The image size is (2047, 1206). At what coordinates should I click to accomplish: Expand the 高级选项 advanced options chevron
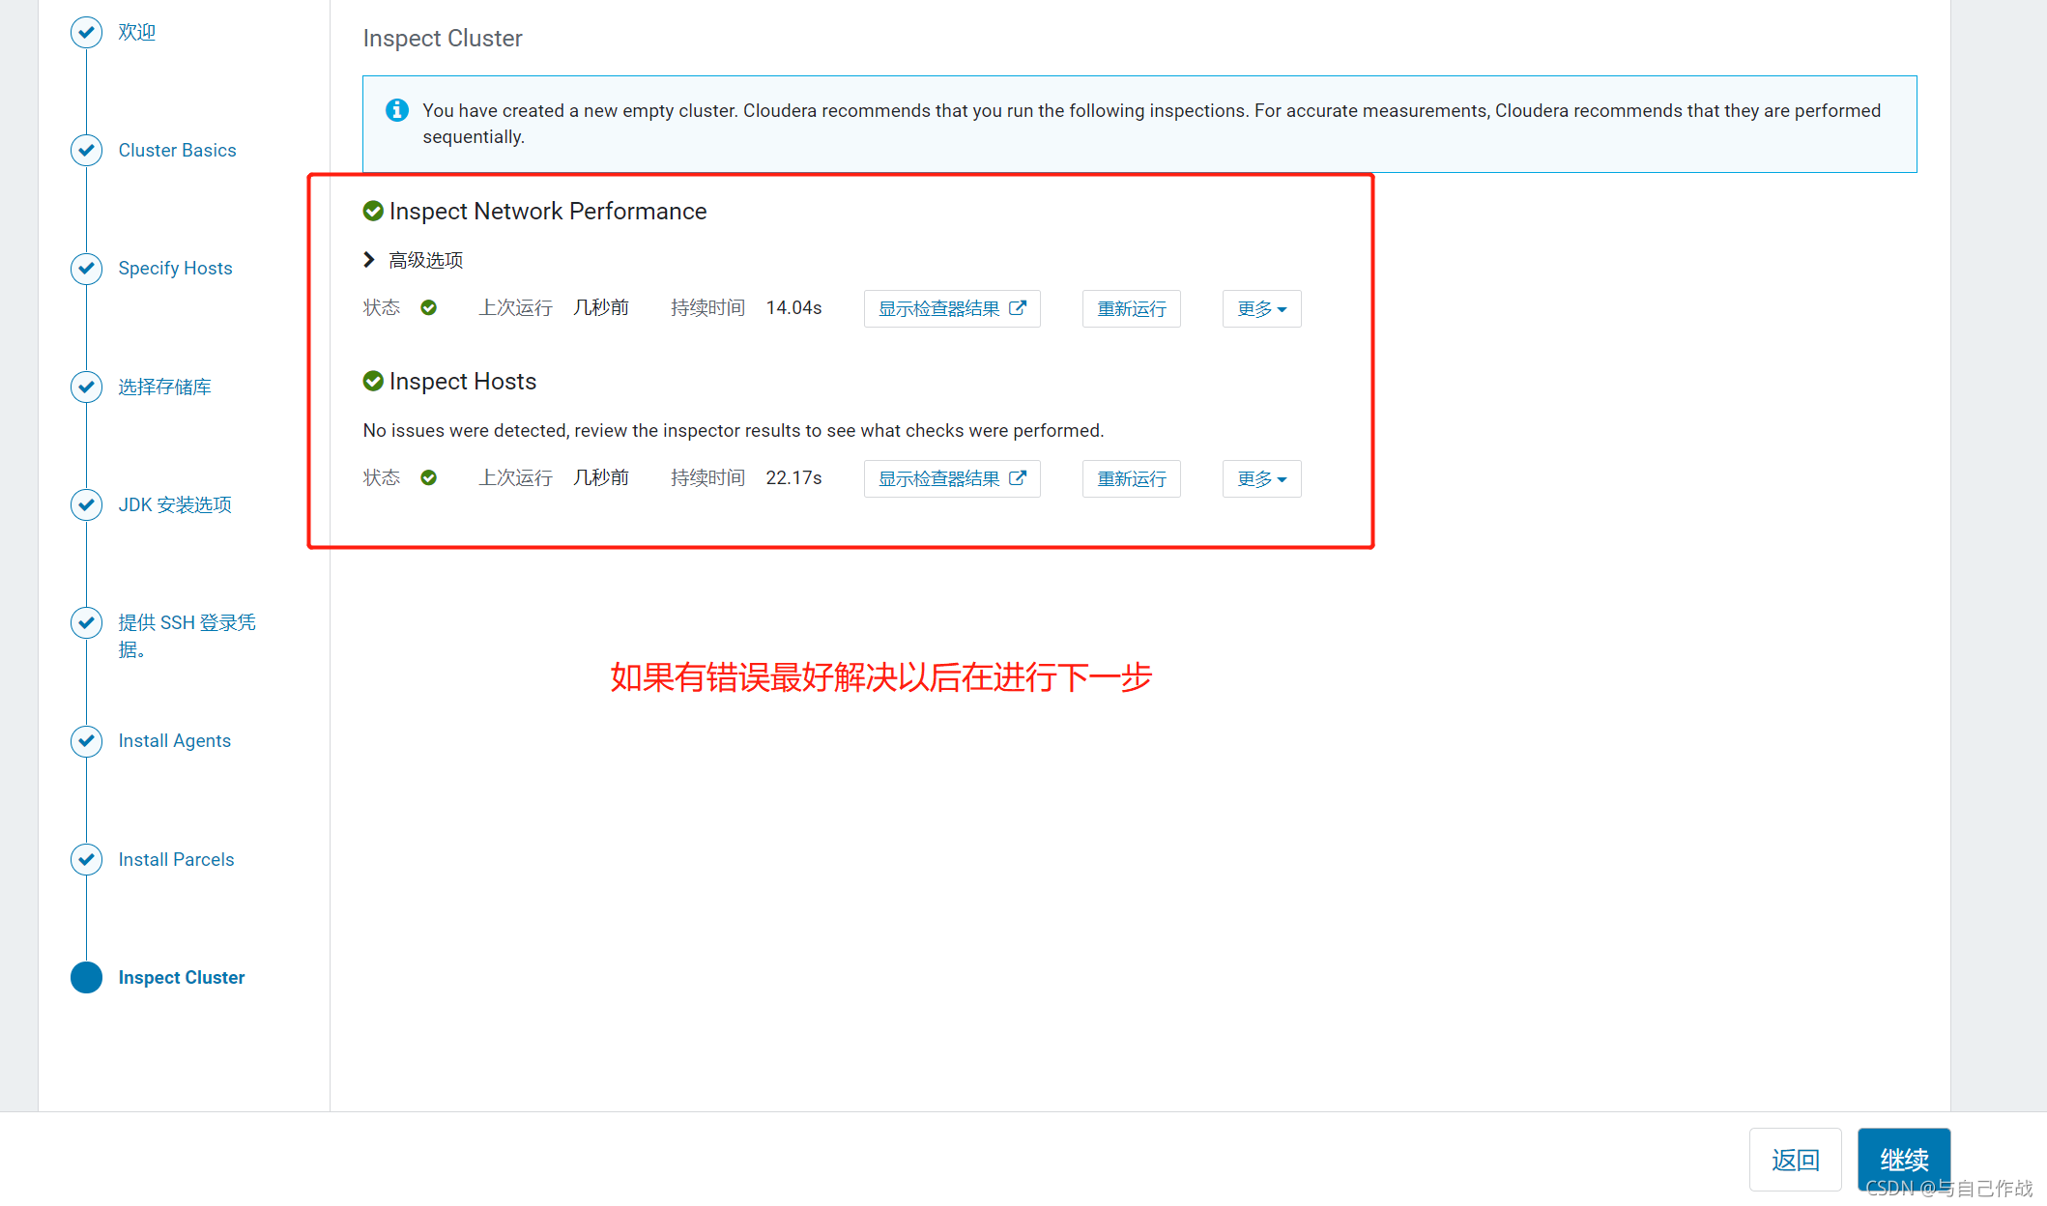click(x=368, y=259)
